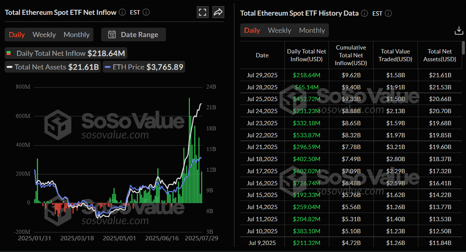Switch history data to Monthly view

pos(312,30)
